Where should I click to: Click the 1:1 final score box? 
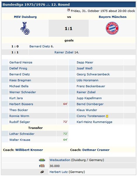point(68,28)
